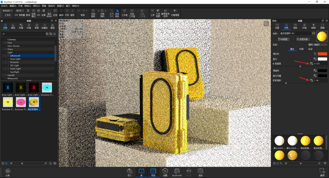Click the Import (导入) icon
Viewport: 329px width, 178px height.
point(129,172)
